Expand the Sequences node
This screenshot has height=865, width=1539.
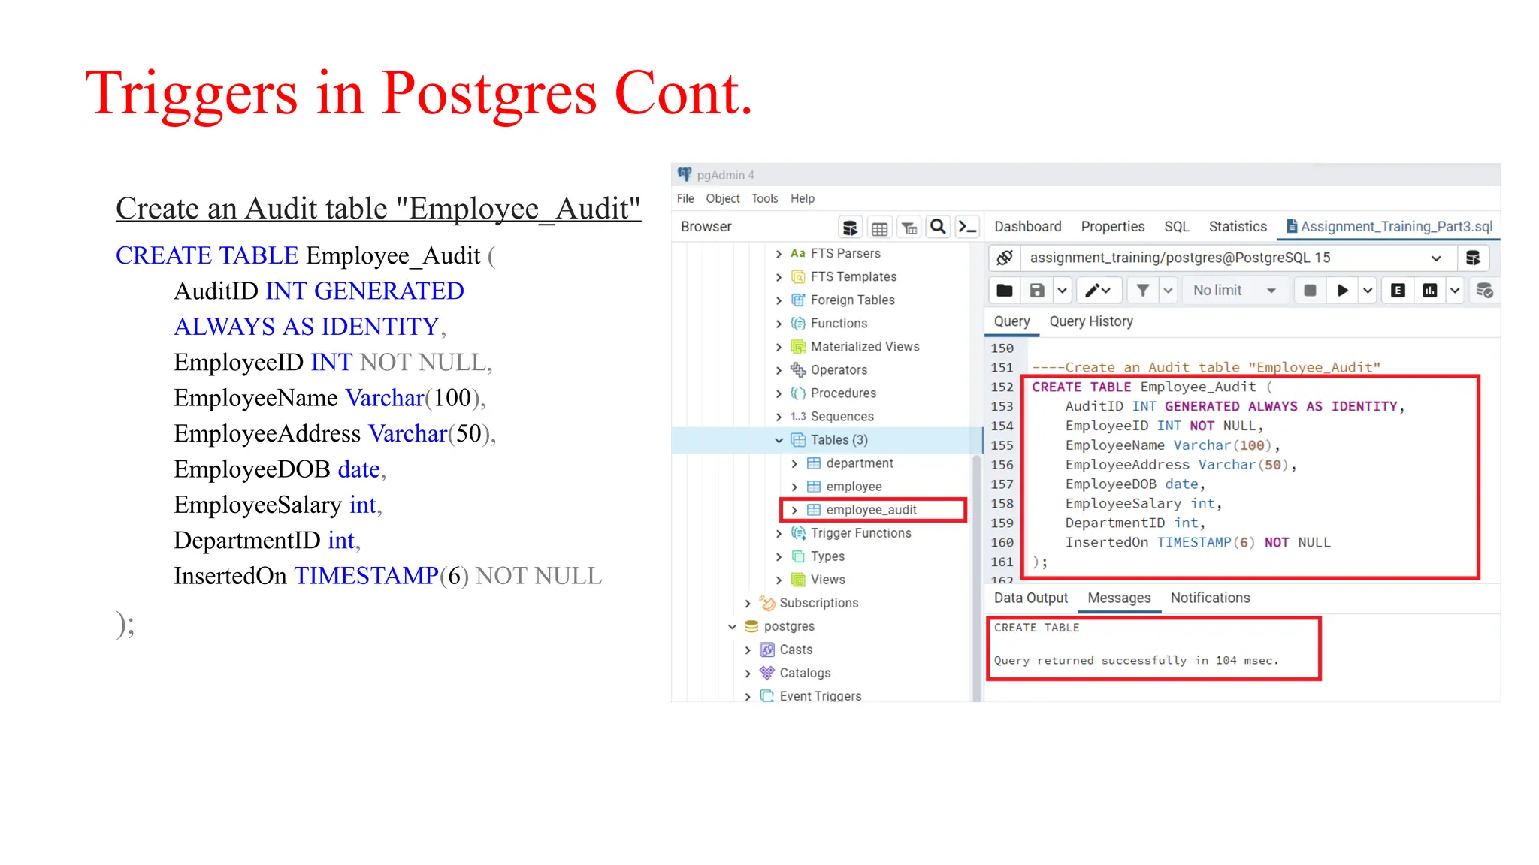click(779, 417)
